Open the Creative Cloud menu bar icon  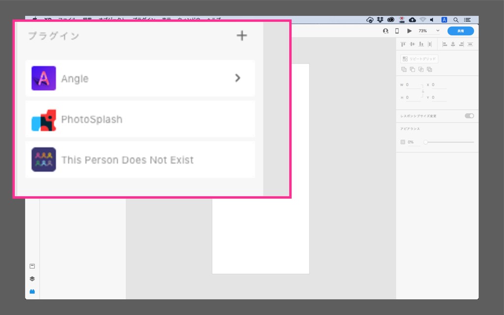pos(390,20)
